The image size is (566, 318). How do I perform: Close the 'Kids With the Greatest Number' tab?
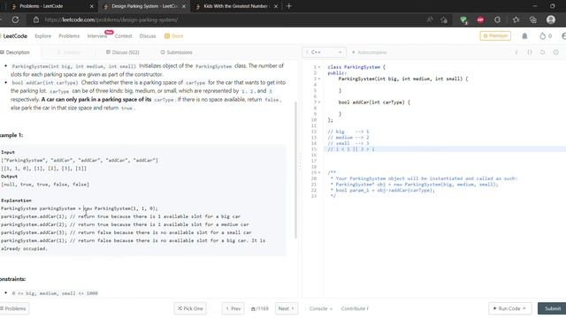pyautogui.click(x=276, y=6)
